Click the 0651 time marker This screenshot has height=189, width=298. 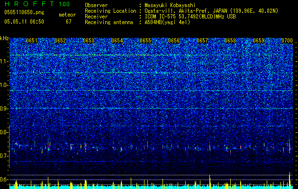[x=32, y=41]
